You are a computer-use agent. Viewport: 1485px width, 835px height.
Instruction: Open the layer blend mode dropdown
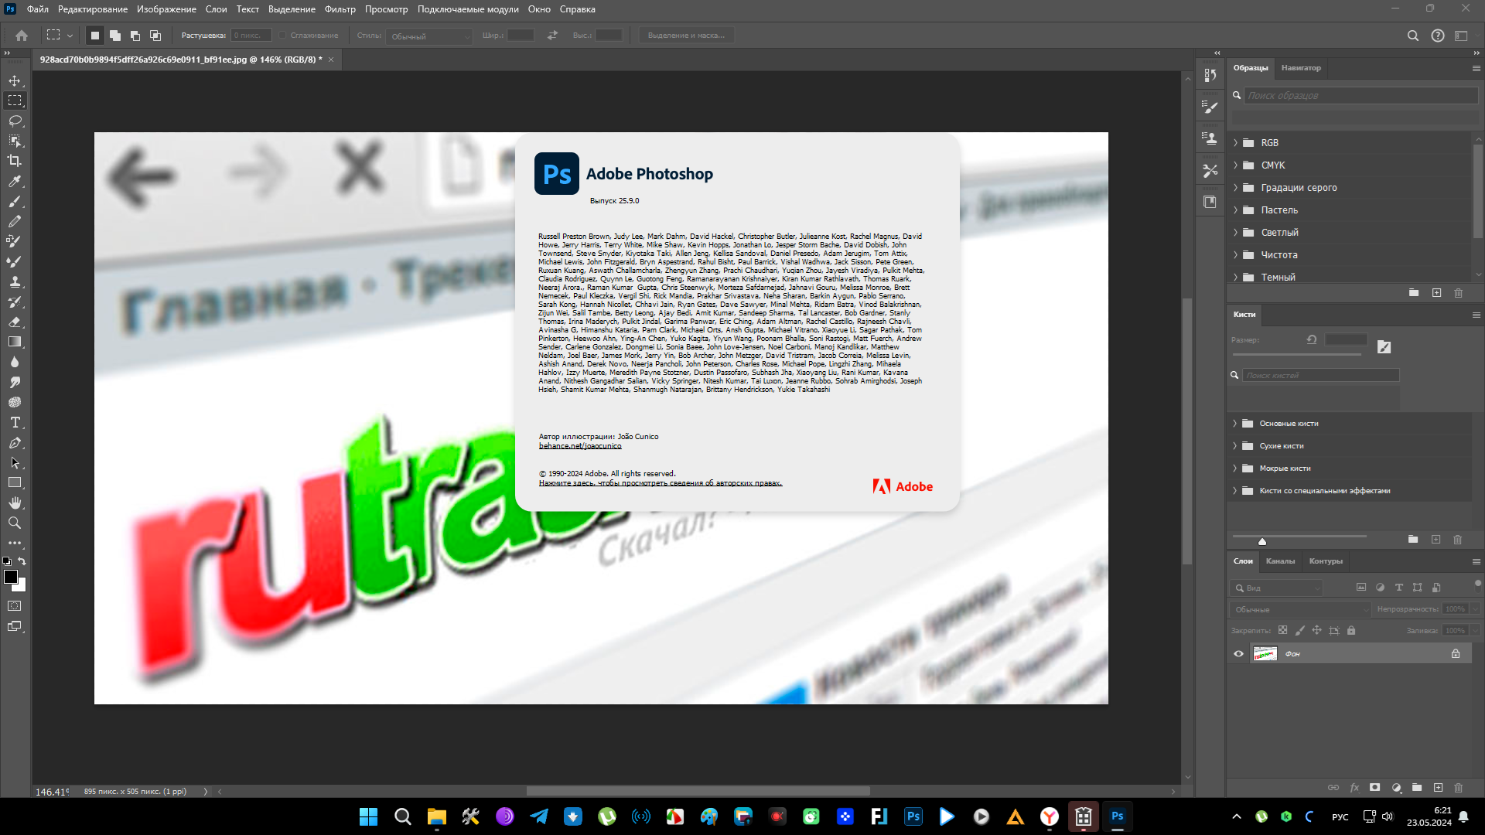(x=1300, y=610)
